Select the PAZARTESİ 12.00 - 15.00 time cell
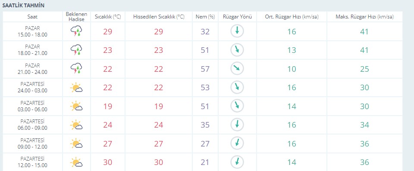Screen dimensions: 414x171 click(x=32, y=162)
